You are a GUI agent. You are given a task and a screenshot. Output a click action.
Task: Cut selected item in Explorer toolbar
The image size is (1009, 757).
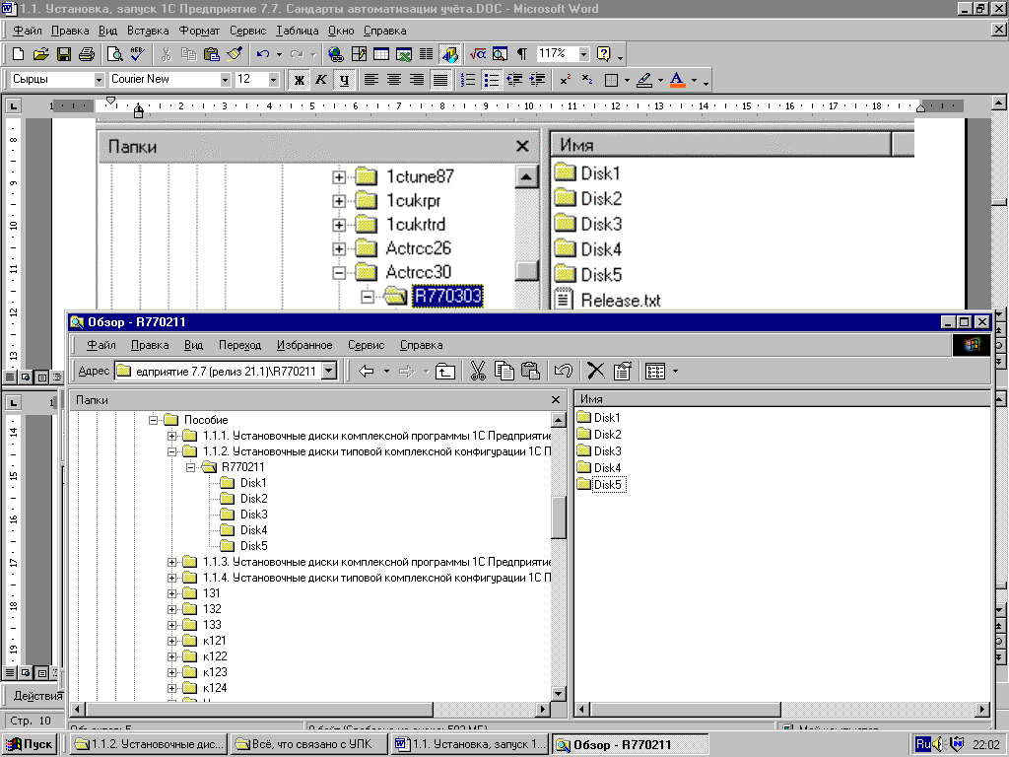pos(478,371)
